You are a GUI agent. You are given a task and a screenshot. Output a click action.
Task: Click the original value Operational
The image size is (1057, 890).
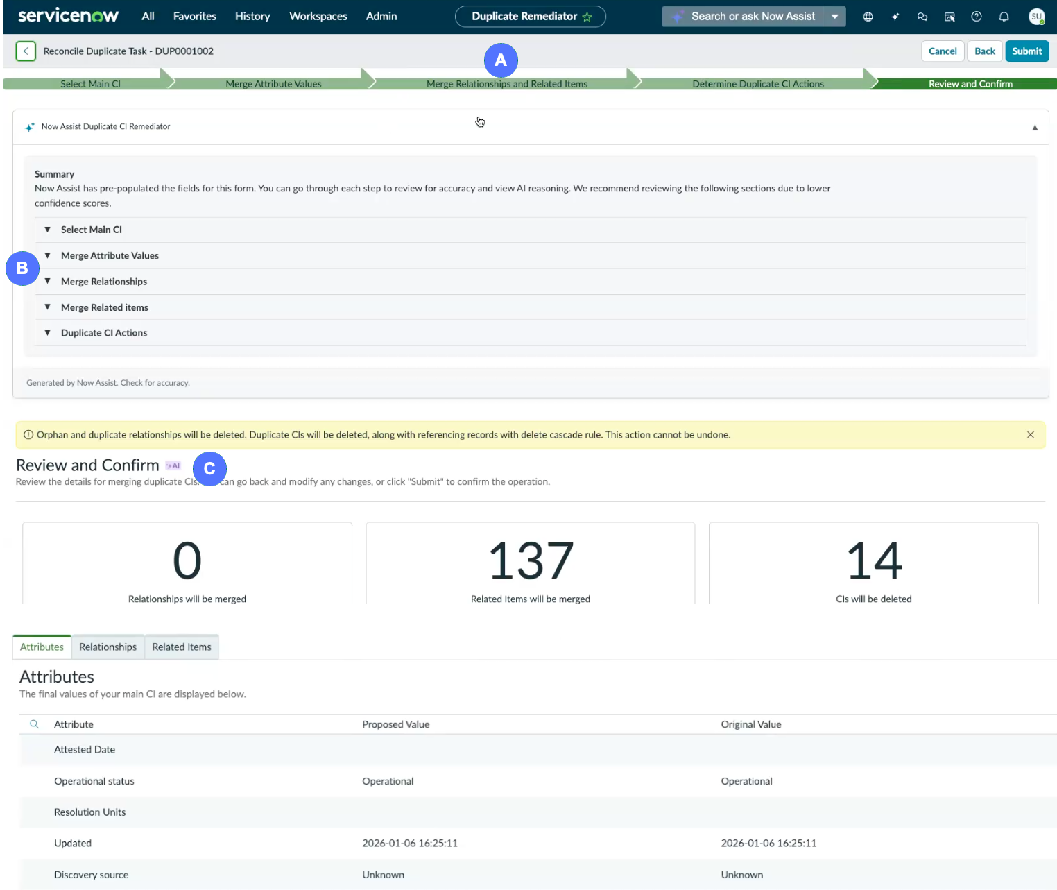[x=746, y=781]
